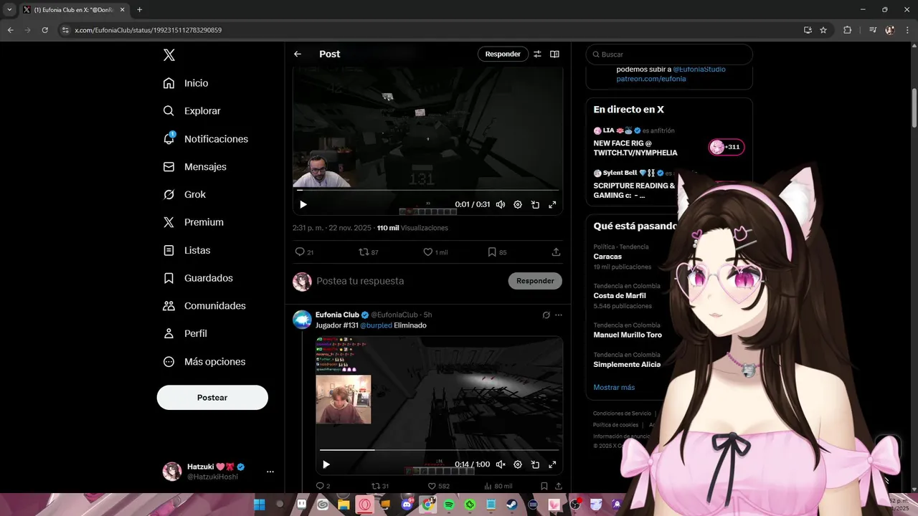
Task: Open Spotify from the taskbar
Action: pyautogui.click(x=449, y=505)
